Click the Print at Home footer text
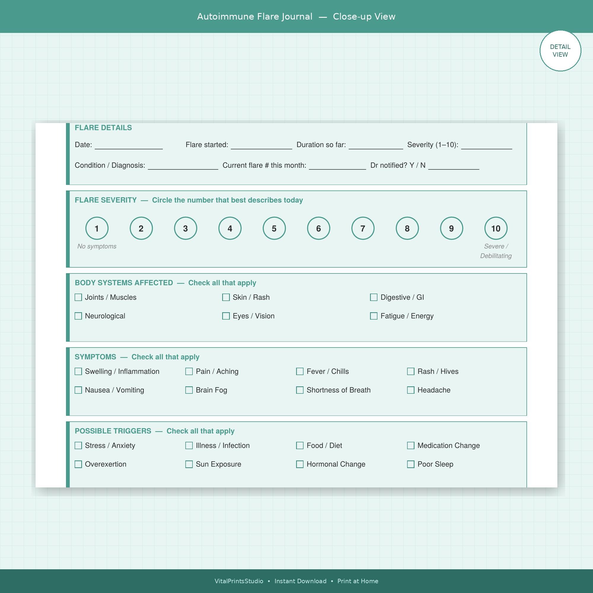This screenshot has height=593, width=593. (358, 581)
